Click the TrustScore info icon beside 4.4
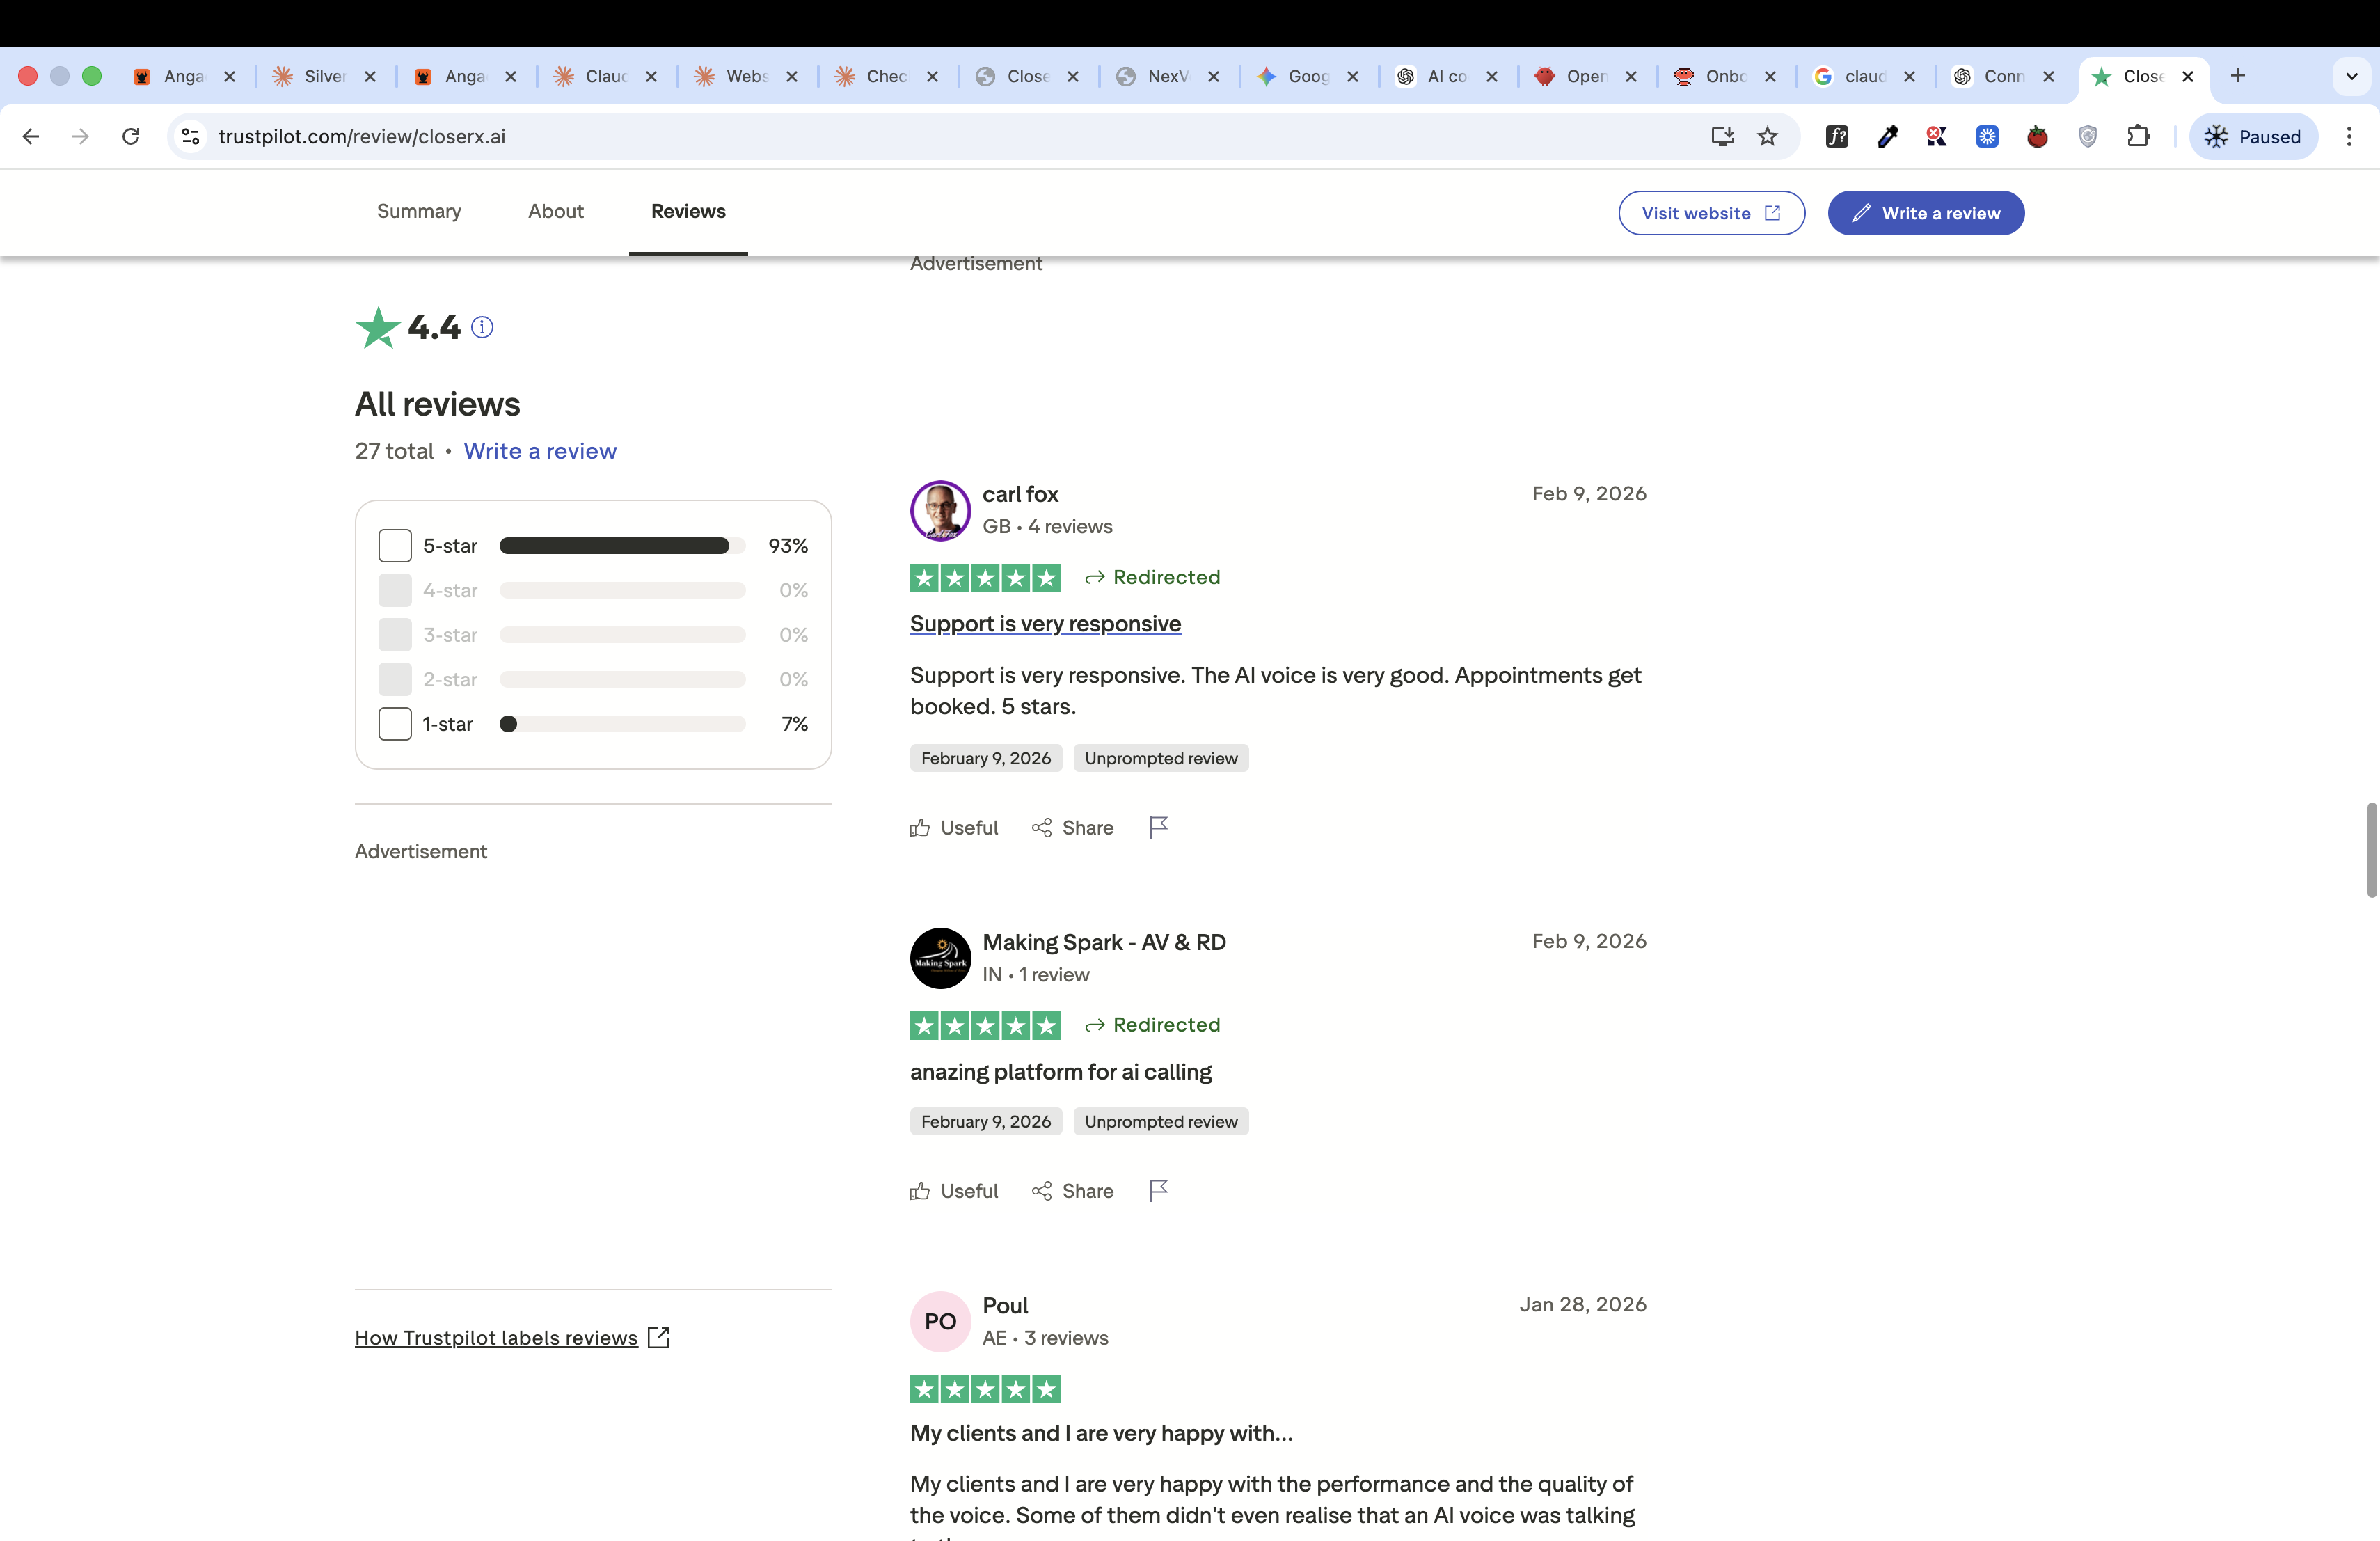The height and width of the screenshot is (1541, 2380). (x=482, y=328)
